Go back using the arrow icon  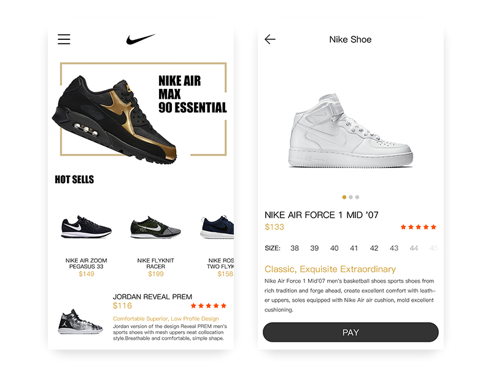point(270,39)
